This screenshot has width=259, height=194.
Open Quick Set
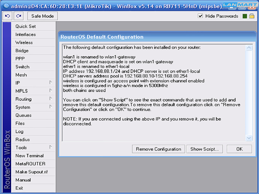coord(33,26)
